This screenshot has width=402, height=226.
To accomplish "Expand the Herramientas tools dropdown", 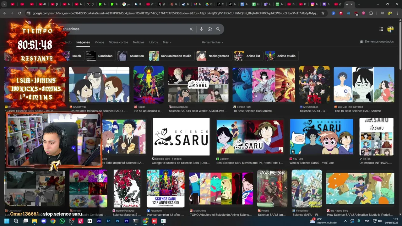I will coord(213,42).
